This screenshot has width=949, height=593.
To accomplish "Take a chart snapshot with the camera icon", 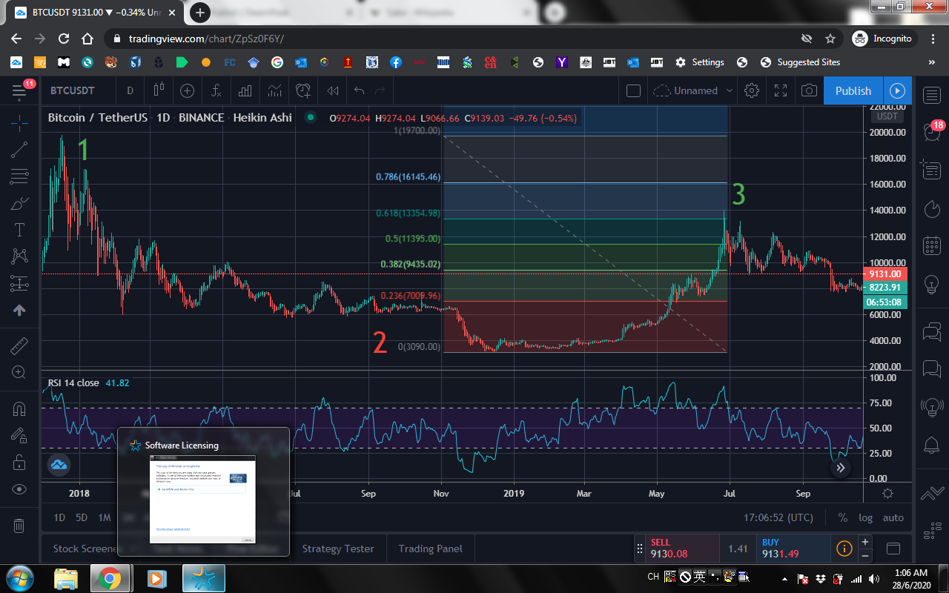I will pos(809,90).
